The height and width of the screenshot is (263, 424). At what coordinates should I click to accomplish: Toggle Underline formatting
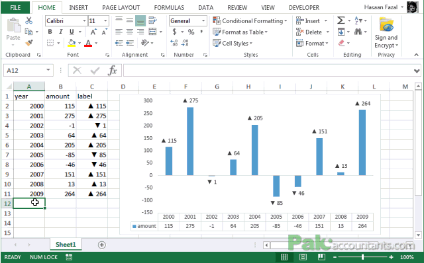point(72,32)
